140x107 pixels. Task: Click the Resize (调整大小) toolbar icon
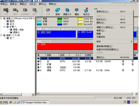tap(67, 10)
